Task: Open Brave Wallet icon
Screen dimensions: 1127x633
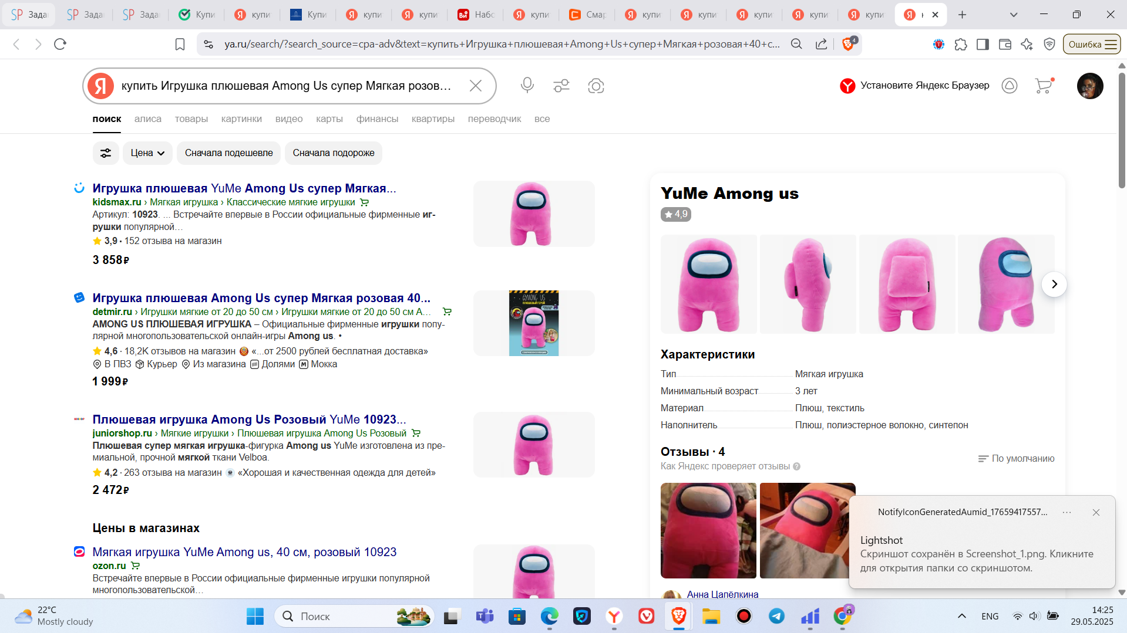Action: [1005, 44]
